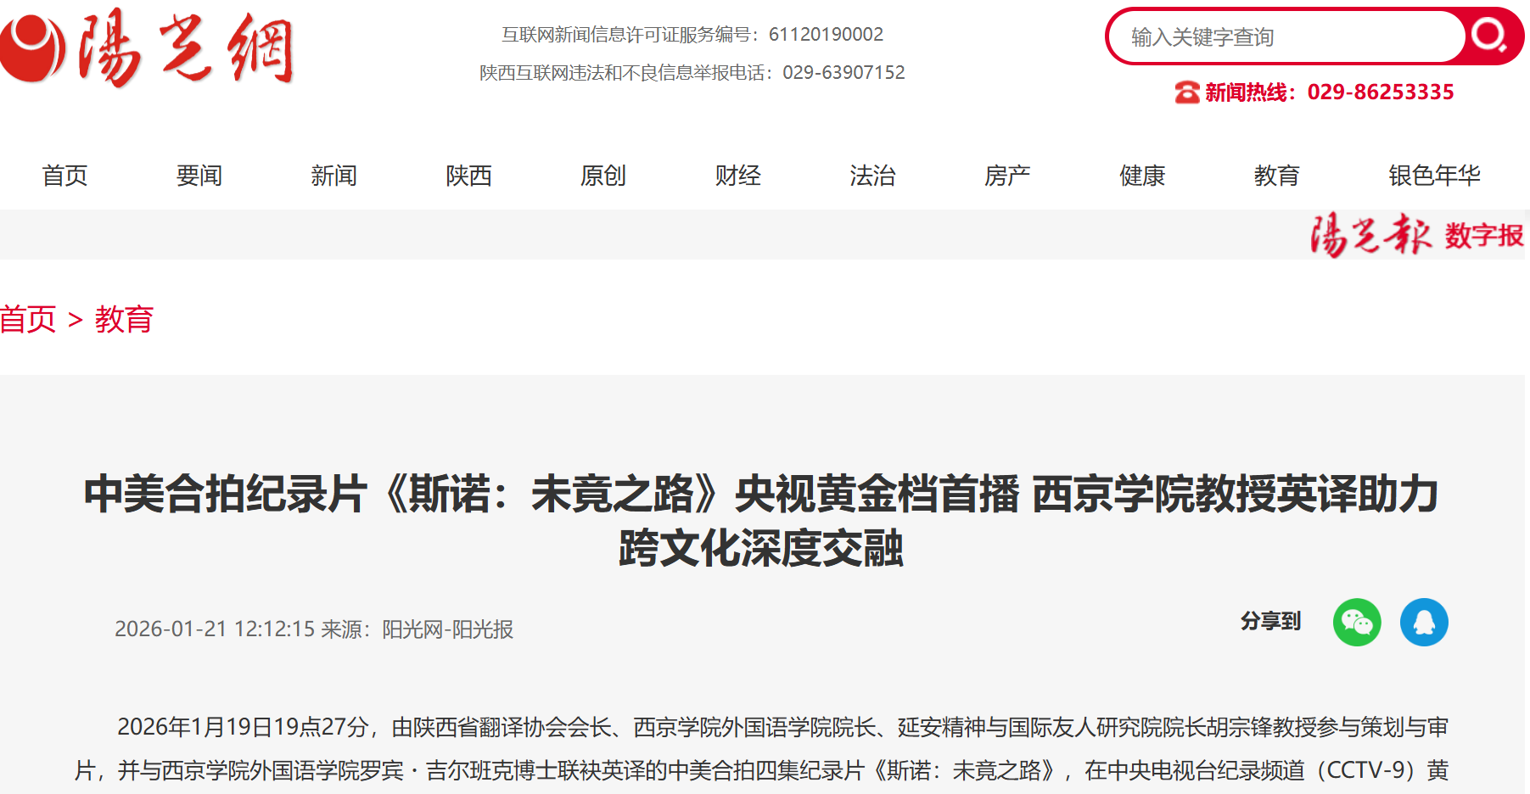This screenshot has width=1530, height=794.
Task: Select 健康 in the navigation bar
Action: coord(1142,176)
